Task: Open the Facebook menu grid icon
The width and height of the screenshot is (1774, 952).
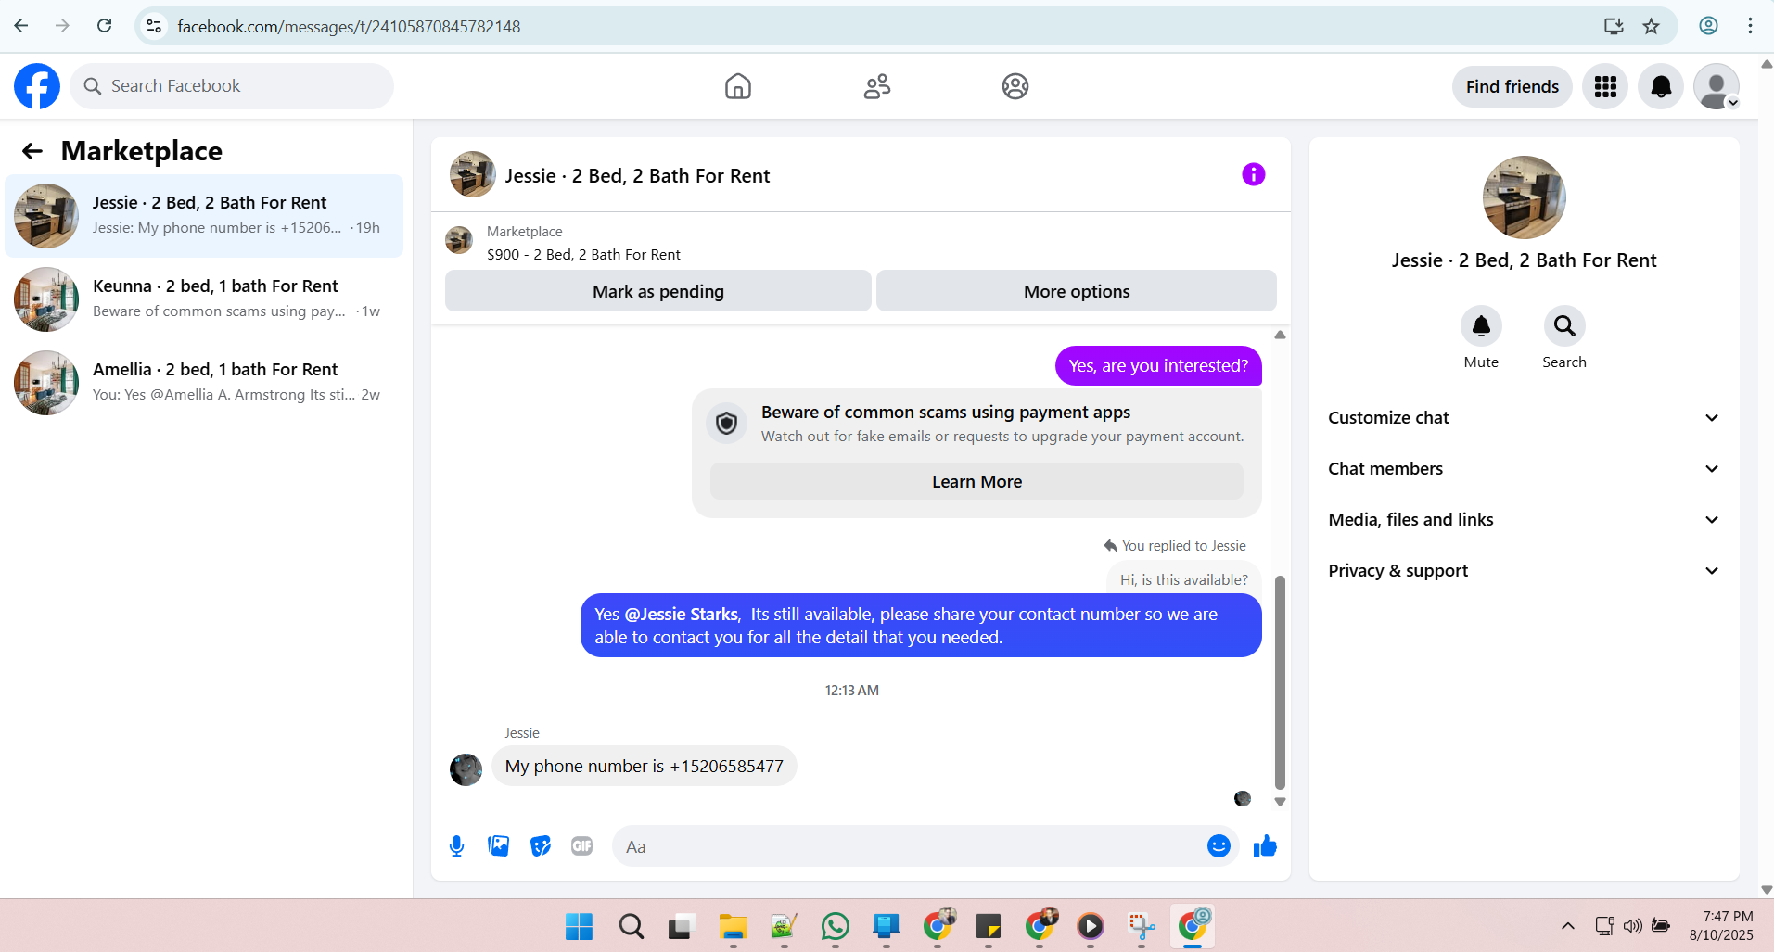Action: pyautogui.click(x=1605, y=86)
